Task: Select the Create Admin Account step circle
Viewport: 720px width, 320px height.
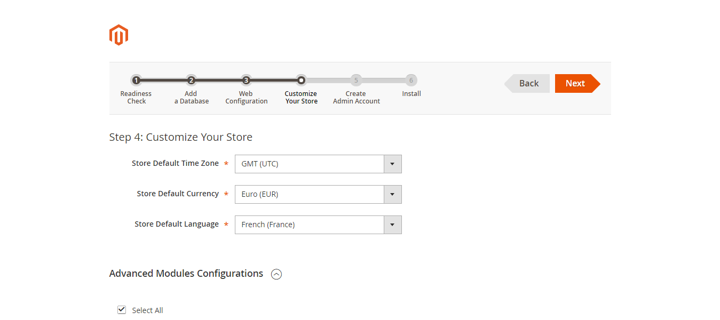Action: (356, 80)
